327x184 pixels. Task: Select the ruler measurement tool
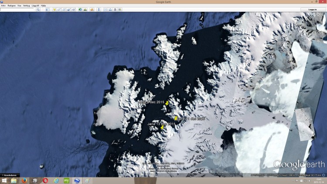pos(99,9)
